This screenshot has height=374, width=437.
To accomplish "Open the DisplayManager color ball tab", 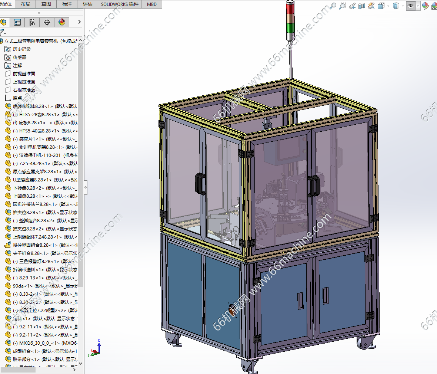I will pos(62,22).
